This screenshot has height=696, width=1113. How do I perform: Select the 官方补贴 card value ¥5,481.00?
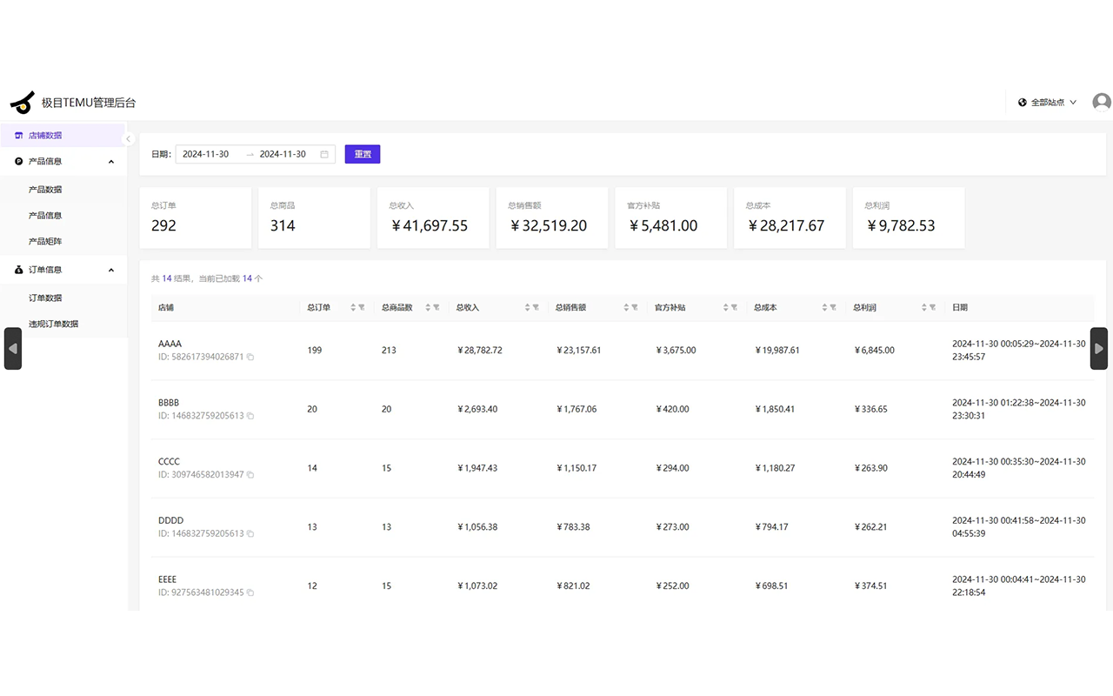point(663,226)
